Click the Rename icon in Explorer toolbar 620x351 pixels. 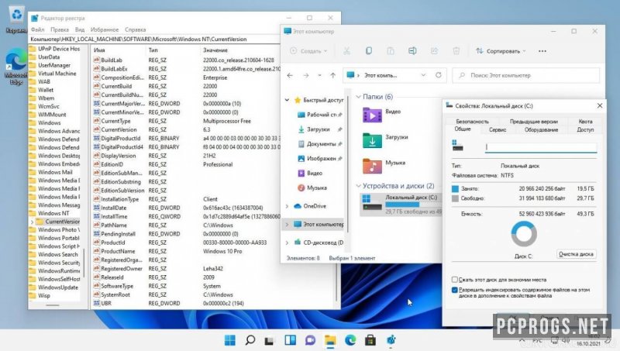pos(412,51)
